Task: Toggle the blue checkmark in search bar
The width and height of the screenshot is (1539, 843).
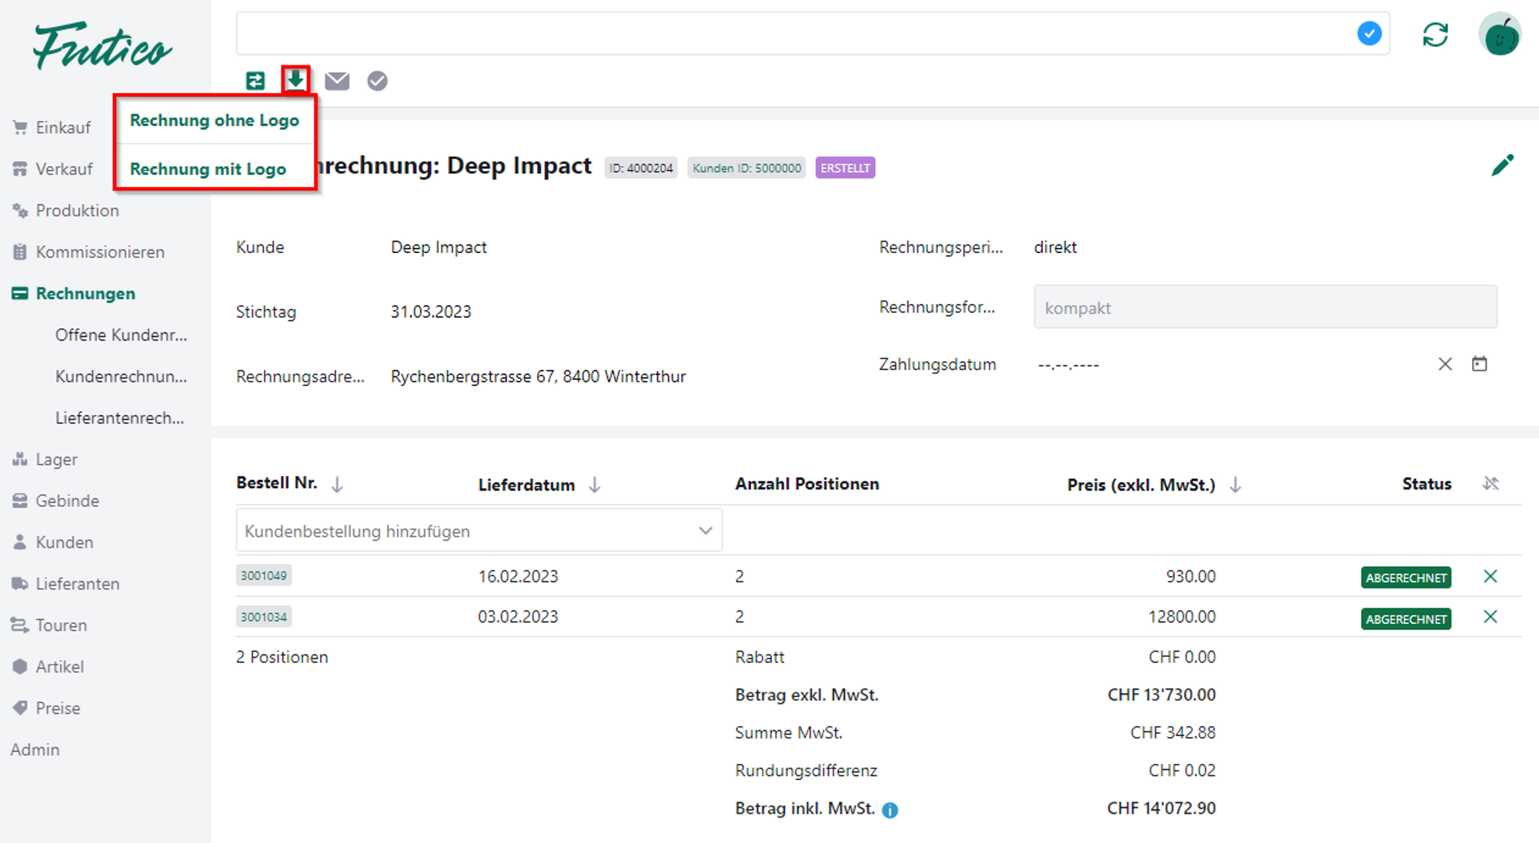Action: click(x=1369, y=34)
